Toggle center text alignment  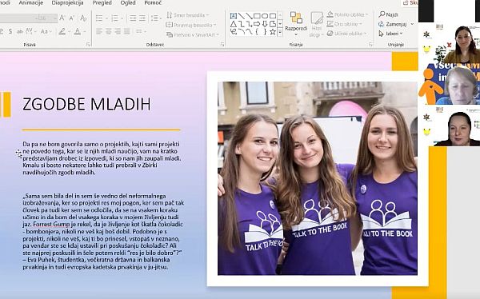(108, 31)
